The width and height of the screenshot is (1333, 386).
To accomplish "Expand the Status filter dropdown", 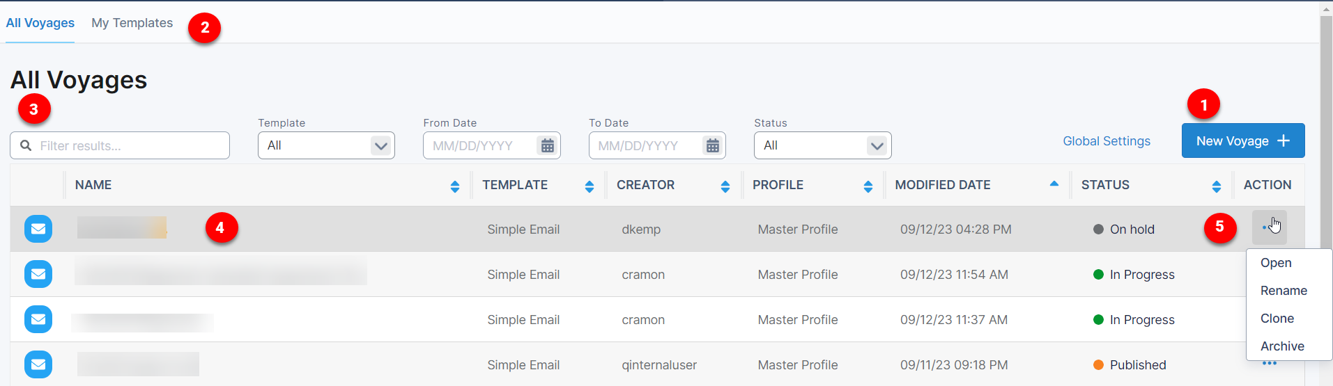I will point(877,145).
